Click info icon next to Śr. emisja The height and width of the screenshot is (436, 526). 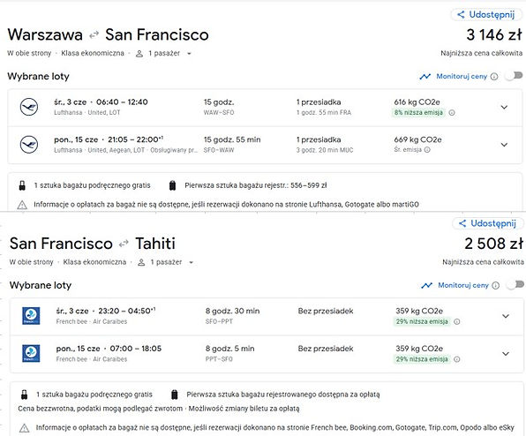point(427,149)
